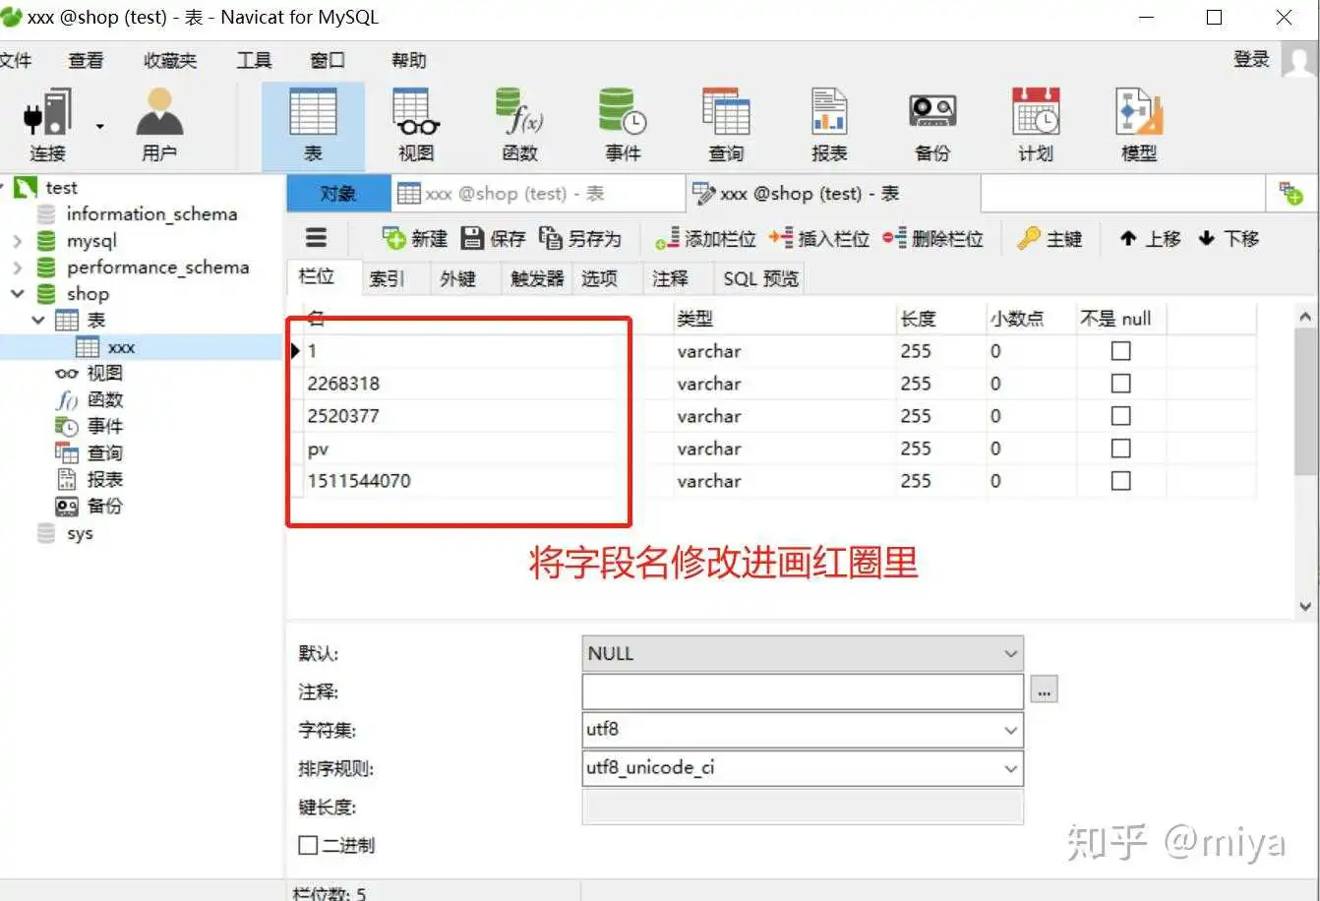Click the 事件 (Event) toolbar icon
Screen dimensions: 1320x901
coord(623,124)
